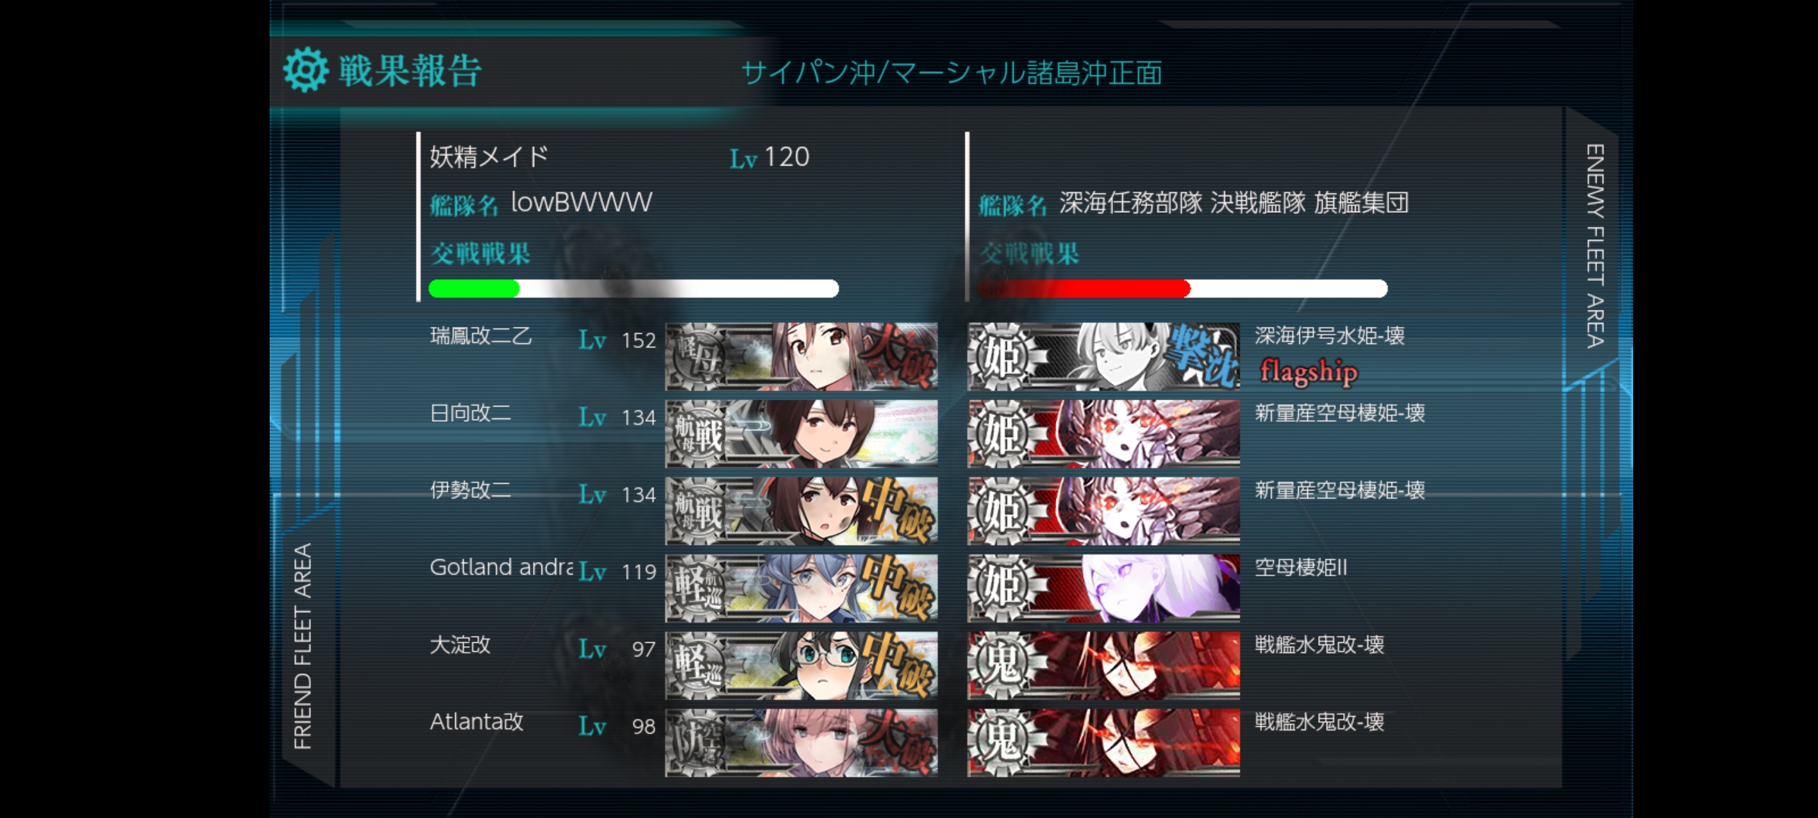
Task: Click the ENEMY FLEET AREA side tab
Action: pos(1595,245)
